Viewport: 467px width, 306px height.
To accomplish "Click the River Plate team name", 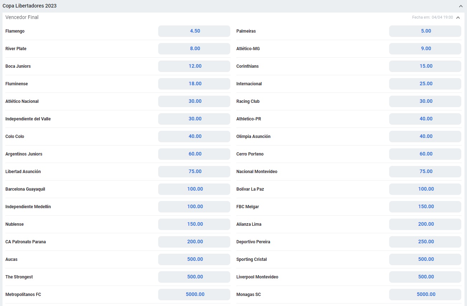I will pyautogui.click(x=16, y=49).
